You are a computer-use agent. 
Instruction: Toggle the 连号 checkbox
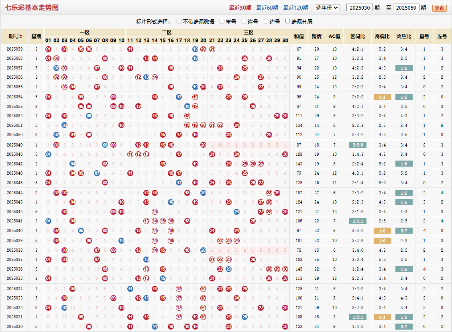(x=244, y=21)
